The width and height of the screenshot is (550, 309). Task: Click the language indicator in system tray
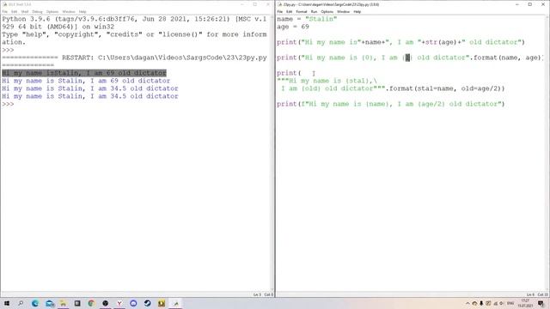(x=510, y=303)
